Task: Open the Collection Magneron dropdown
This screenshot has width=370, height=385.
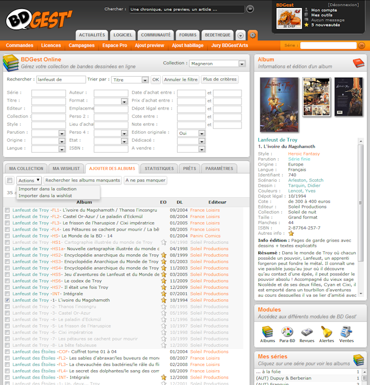Action: 217,63
